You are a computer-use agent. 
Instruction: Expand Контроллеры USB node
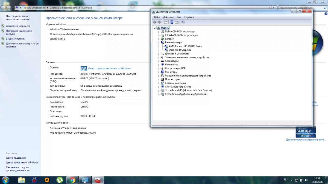pos(159,68)
